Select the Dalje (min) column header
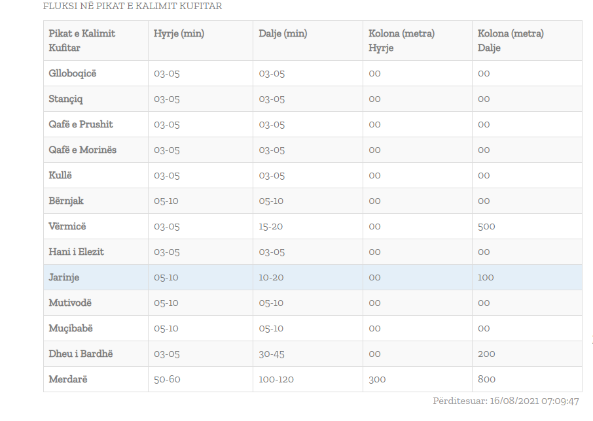 (x=283, y=33)
